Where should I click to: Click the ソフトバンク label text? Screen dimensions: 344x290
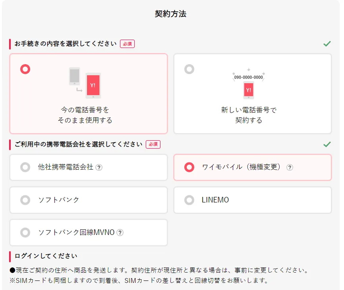(x=58, y=200)
